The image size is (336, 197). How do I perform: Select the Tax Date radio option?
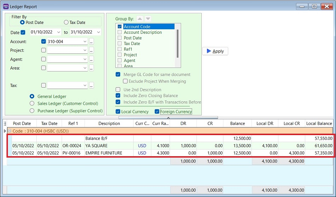(66, 22)
